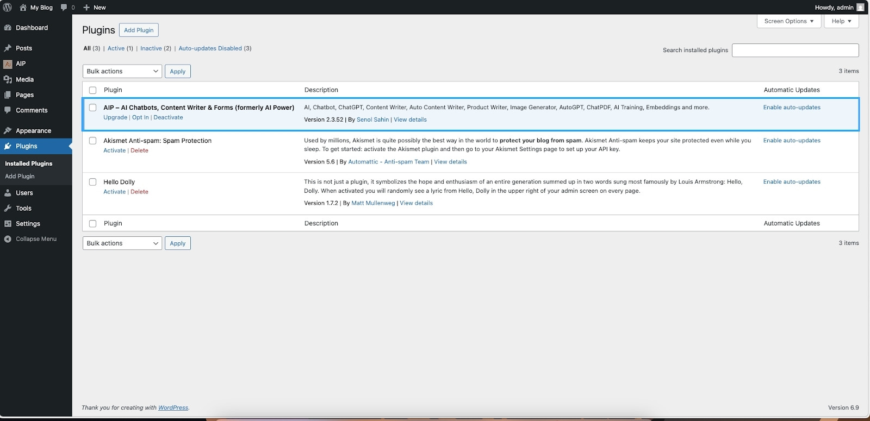Click the Appearance paintbrush icon

(x=8, y=131)
